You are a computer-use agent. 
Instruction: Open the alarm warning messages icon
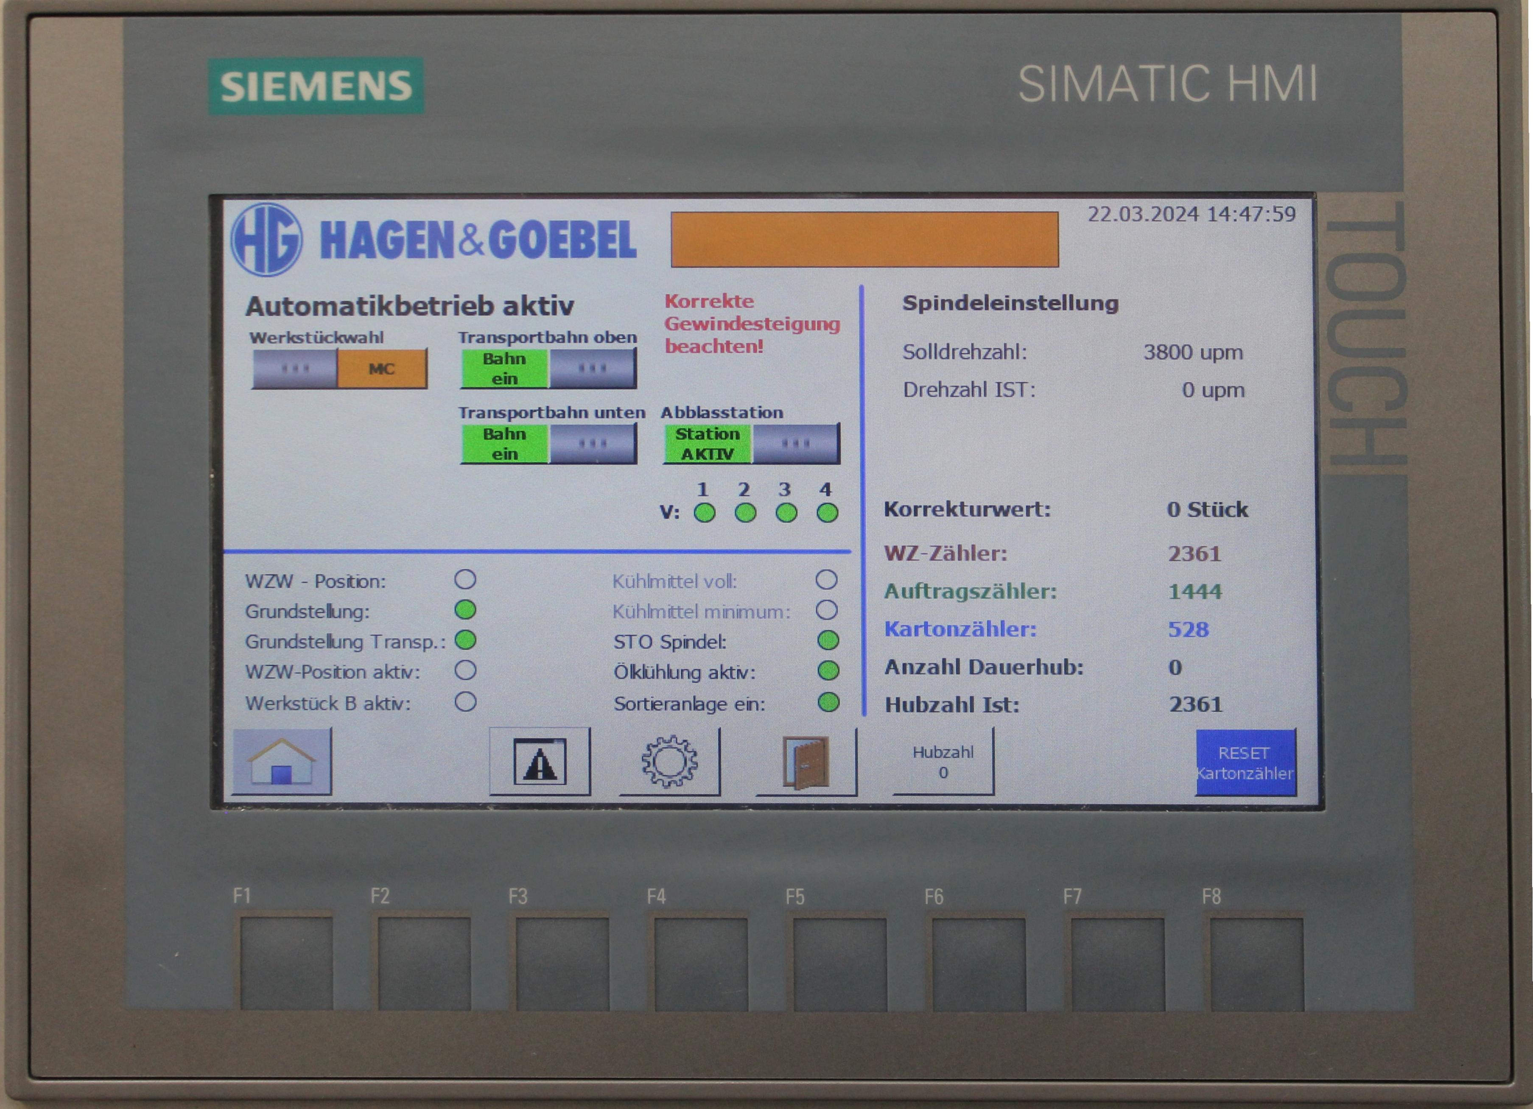click(x=540, y=761)
